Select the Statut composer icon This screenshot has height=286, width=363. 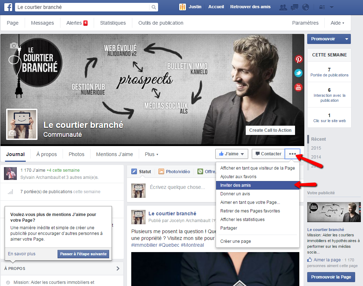coord(134,171)
